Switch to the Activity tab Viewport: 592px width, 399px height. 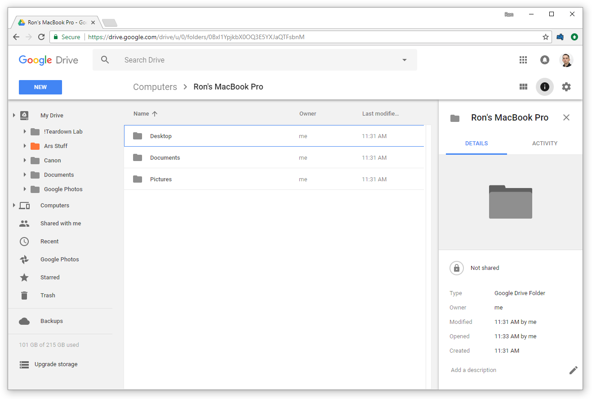click(x=544, y=143)
